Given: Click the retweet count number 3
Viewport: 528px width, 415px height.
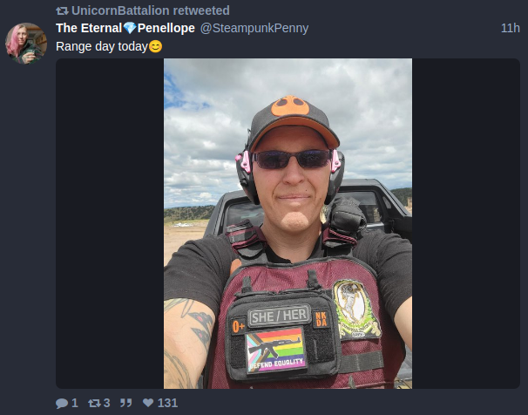Looking at the screenshot, I should tap(107, 403).
